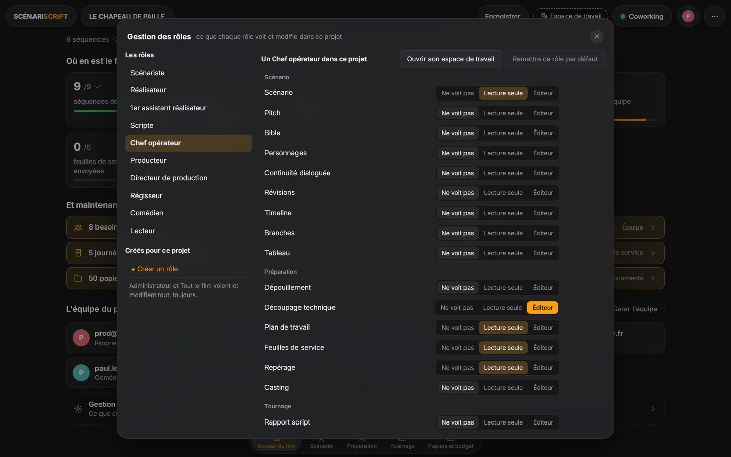Set Repérage to Ne voit pas
This screenshot has width=731, height=457.
[x=457, y=368]
